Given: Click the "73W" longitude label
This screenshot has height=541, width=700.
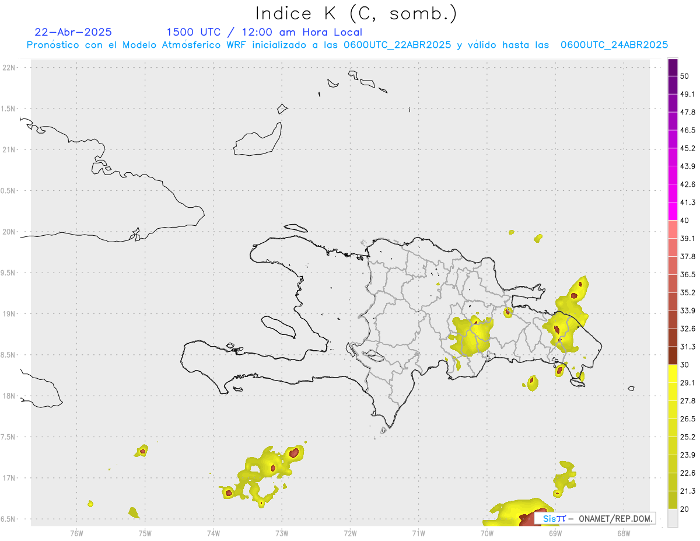Looking at the screenshot, I should [x=282, y=533].
